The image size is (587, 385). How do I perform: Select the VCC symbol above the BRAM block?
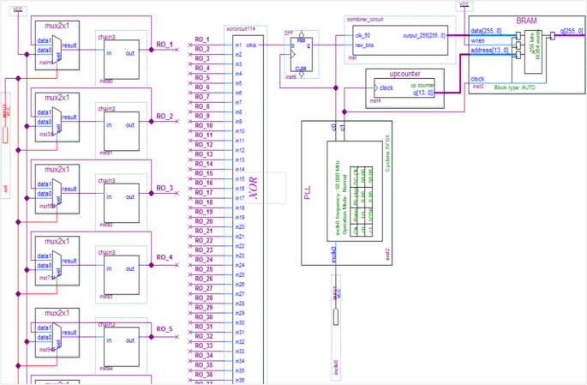(x=464, y=5)
